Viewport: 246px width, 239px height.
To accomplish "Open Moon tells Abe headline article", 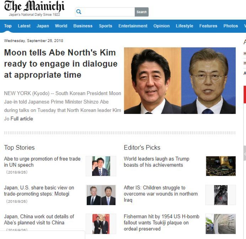I will (x=60, y=64).
